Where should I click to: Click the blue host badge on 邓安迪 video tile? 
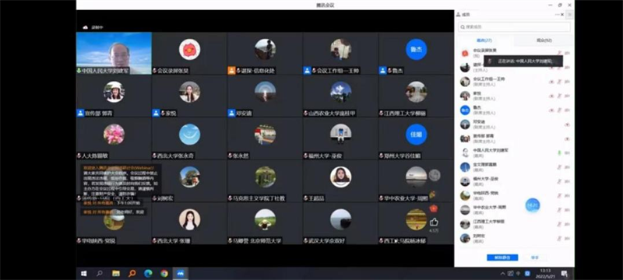(231, 113)
